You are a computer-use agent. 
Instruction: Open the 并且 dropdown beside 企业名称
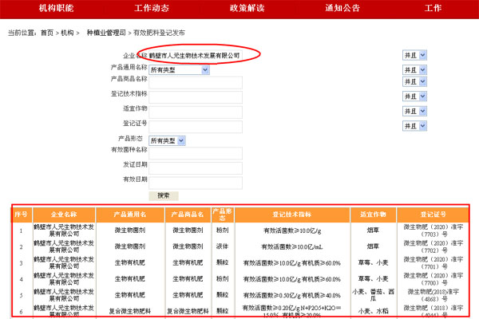tap(414, 55)
